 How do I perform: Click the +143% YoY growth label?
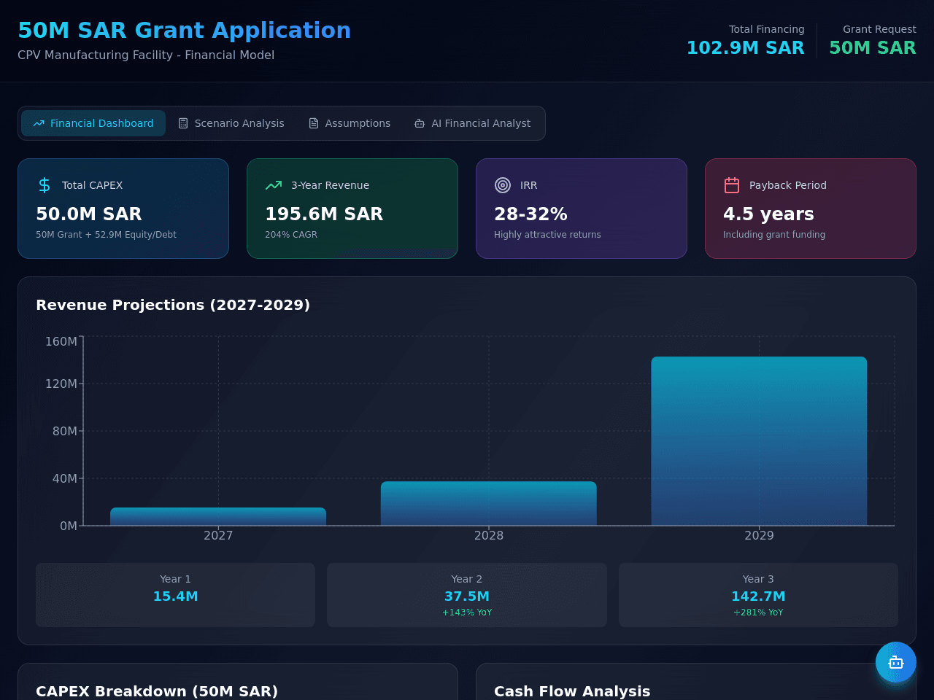coord(467,612)
